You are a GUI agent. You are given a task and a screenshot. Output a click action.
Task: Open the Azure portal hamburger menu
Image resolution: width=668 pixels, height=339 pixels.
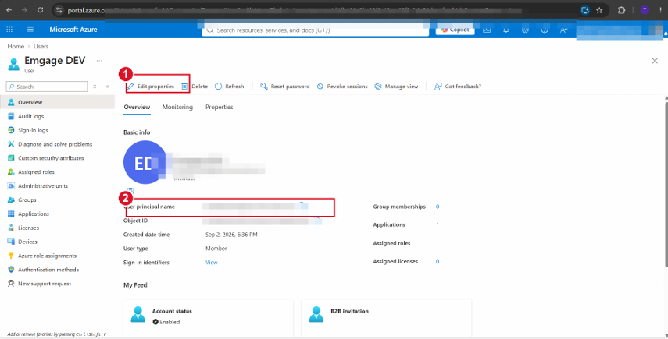(30, 30)
